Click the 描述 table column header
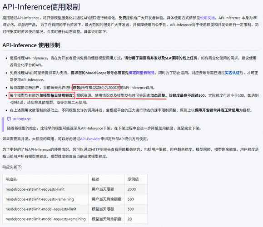The image size is (263, 227). (x=106, y=179)
